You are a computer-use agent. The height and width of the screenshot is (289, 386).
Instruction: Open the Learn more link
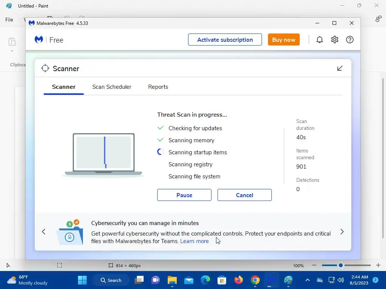pos(195,241)
